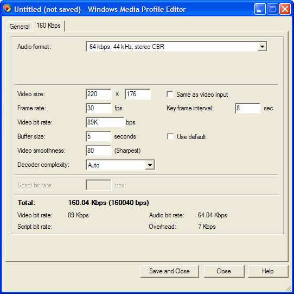
Task: Click the video height field 176
Action: coord(137,94)
